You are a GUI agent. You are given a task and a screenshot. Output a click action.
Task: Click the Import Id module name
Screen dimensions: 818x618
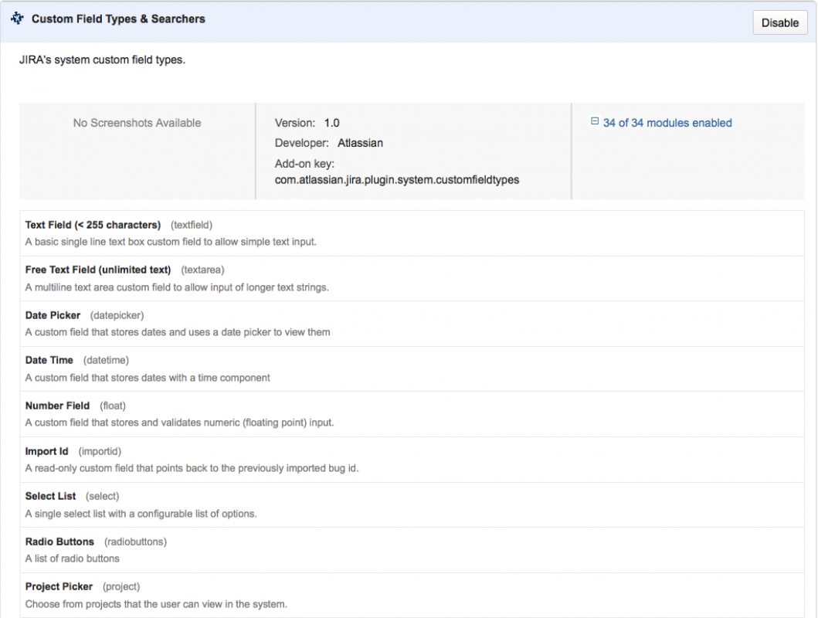(x=47, y=451)
